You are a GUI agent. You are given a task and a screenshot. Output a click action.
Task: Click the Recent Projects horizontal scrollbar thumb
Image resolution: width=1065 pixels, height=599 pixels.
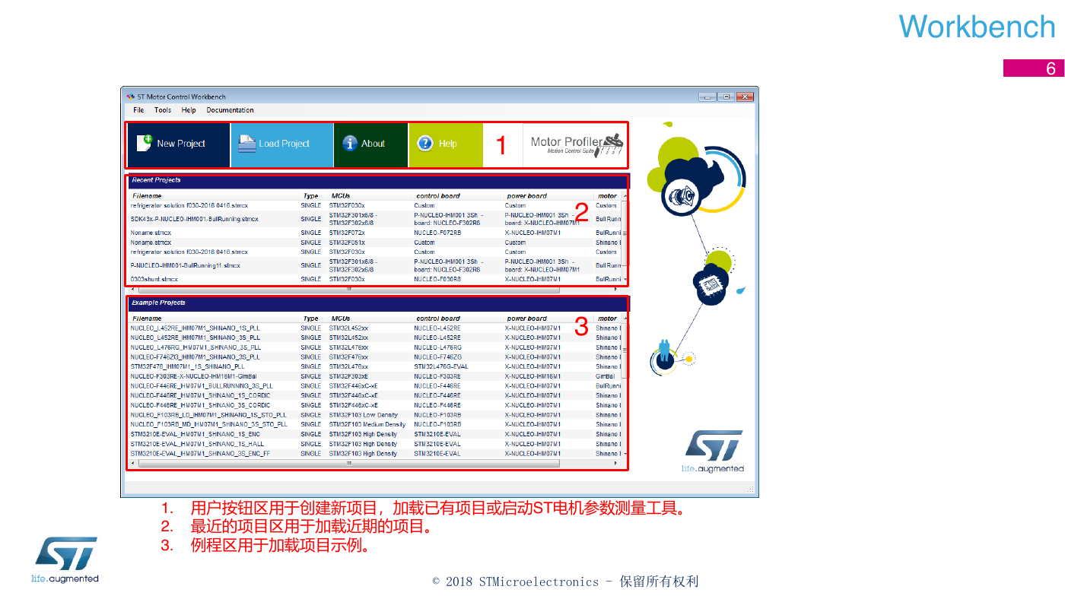tap(349, 289)
